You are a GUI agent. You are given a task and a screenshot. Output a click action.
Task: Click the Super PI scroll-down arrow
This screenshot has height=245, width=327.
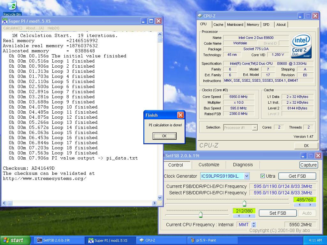click(160, 197)
